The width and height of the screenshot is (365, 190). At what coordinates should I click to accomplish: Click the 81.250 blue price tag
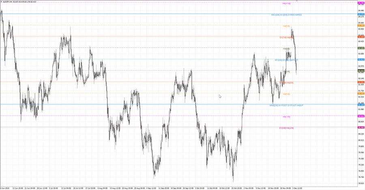[x=361, y=105]
